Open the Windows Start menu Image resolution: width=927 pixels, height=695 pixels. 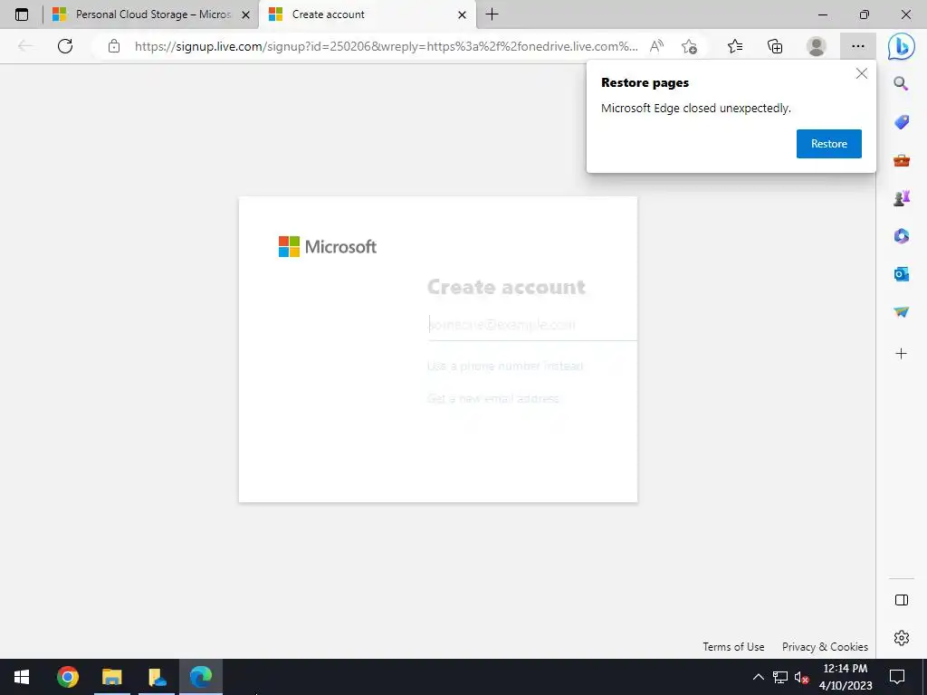point(22,677)
